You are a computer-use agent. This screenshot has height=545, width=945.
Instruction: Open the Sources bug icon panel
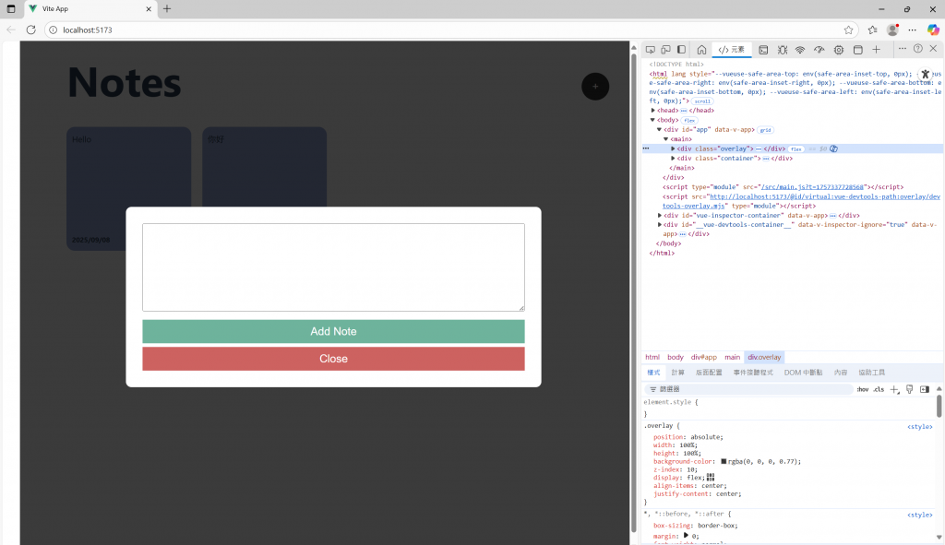coord(783,50)
